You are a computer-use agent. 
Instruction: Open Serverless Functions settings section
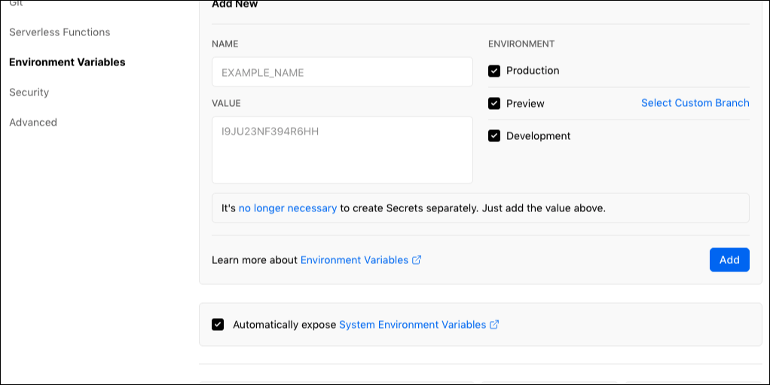pyautogui.click(x=60, y=32)
